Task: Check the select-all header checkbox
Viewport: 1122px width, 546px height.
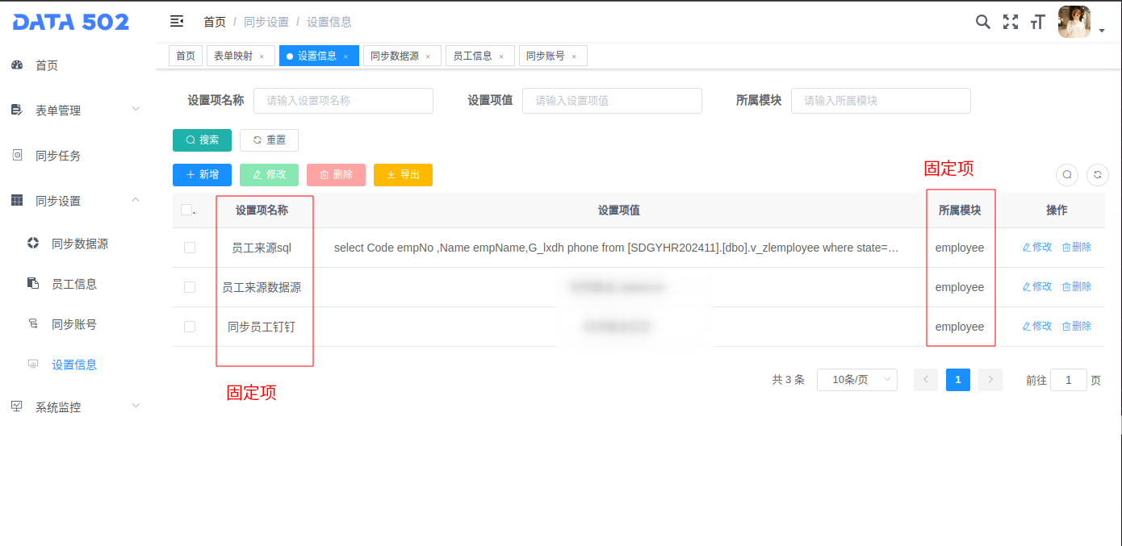Action: pyautogui.click(x=186, y=210)
